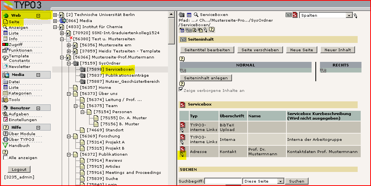371x186 pixels.
Task: Open the Spalten view dropdown
Action: coord(349,16)
